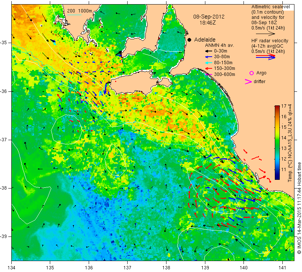The width and height of the screenshot is (302, 272).
Task: Click the -36 latitude axis label
Action: [x=4, y=91]
